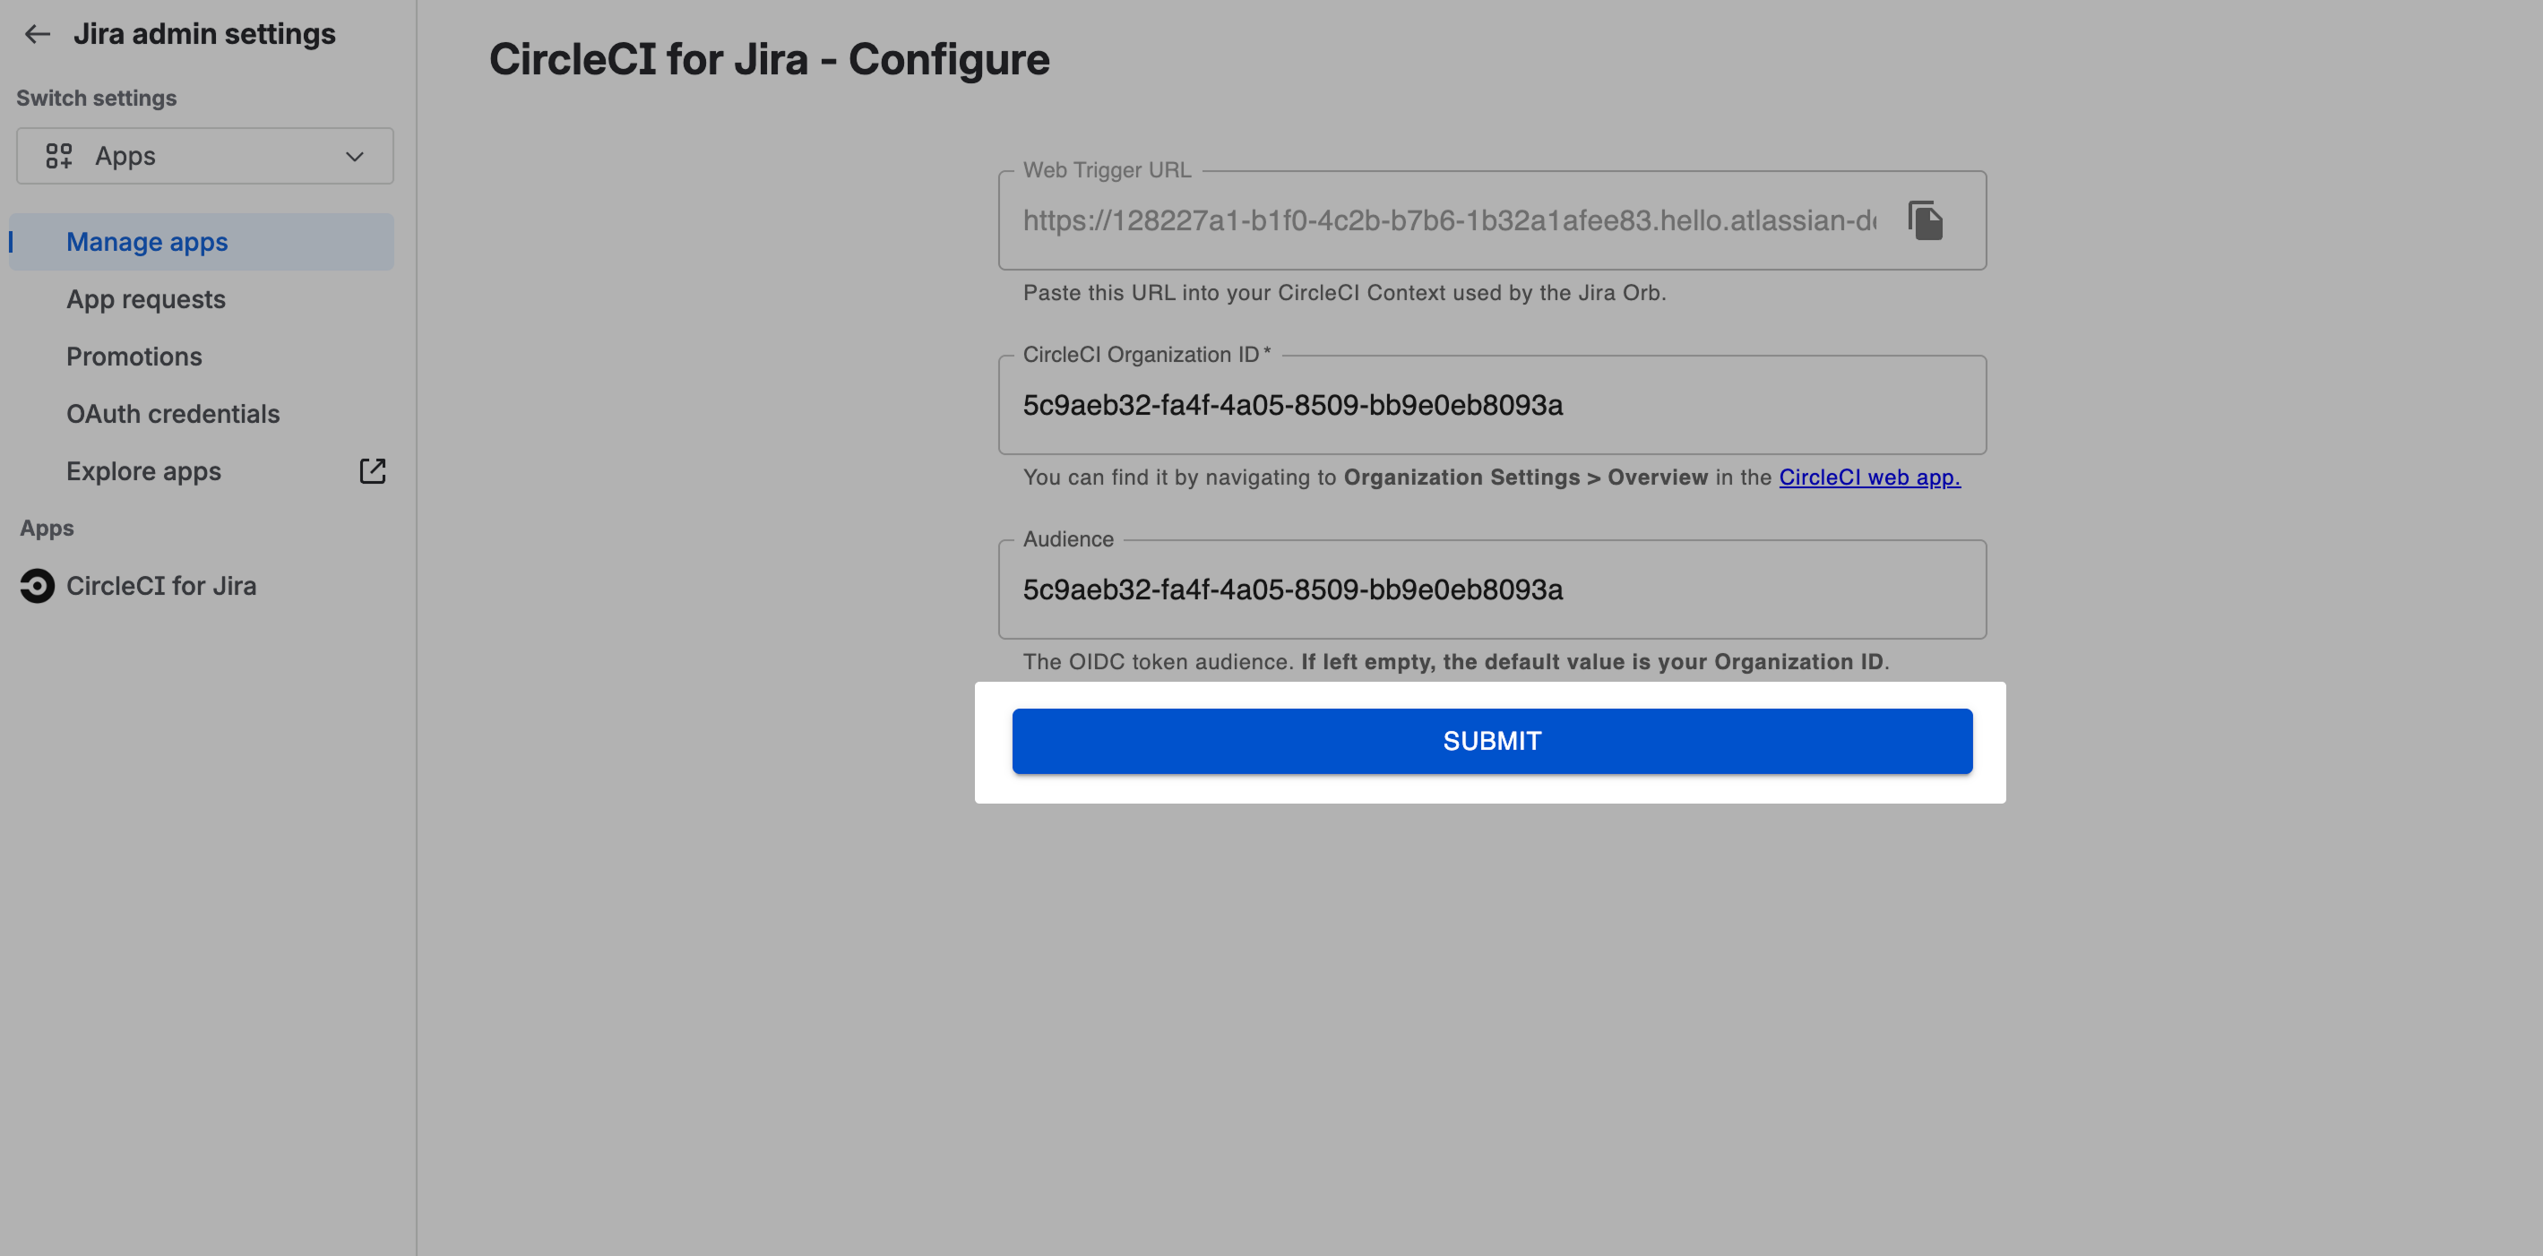Open Promotions in sidebar

(134, 357)
